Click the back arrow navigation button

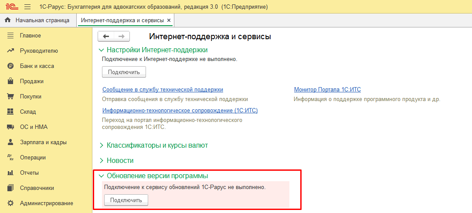tap(106, 36)
